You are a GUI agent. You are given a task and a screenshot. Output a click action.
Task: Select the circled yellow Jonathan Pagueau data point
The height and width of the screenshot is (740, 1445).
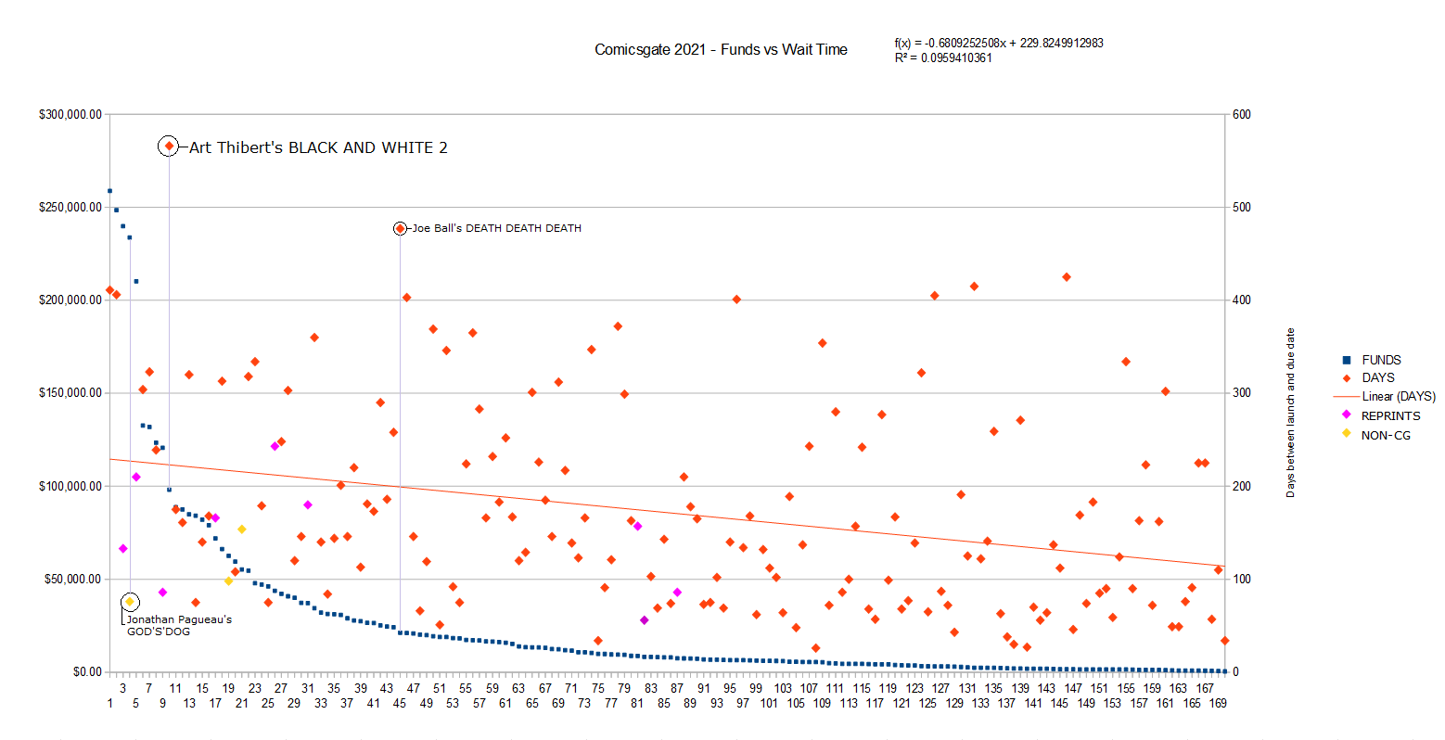[130, 602]
